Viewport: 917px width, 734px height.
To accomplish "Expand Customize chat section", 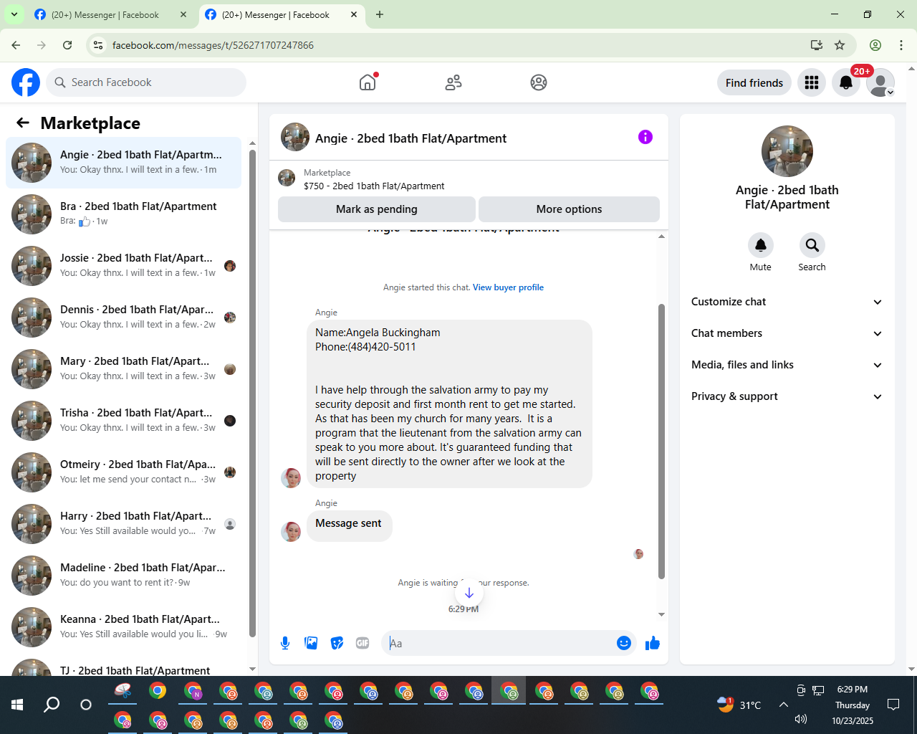I will (787, 302).
